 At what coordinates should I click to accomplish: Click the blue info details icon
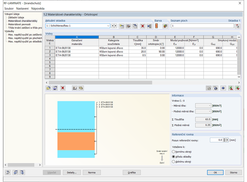point(215,88)
